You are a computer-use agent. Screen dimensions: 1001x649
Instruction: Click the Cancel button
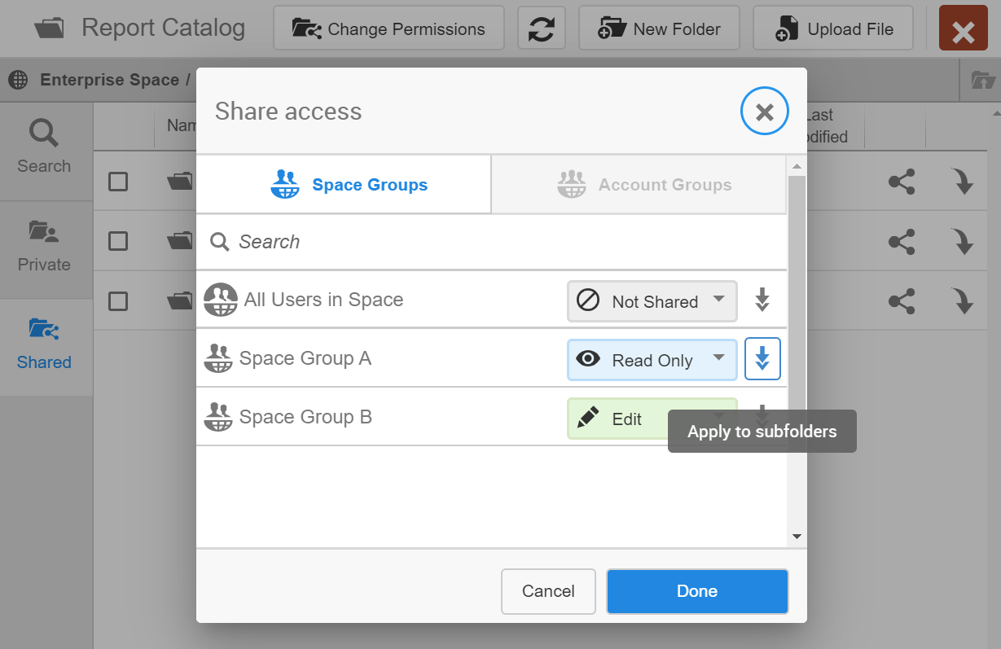(548, 591)
